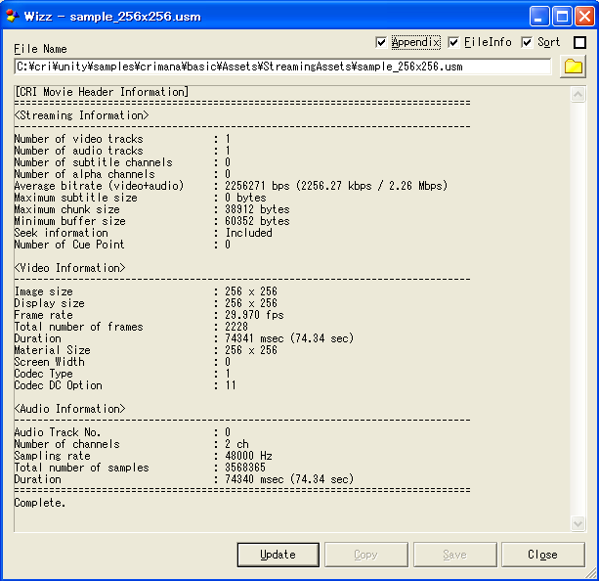Click the window title bar text
The image size is (599, 581).
(100, 16)
